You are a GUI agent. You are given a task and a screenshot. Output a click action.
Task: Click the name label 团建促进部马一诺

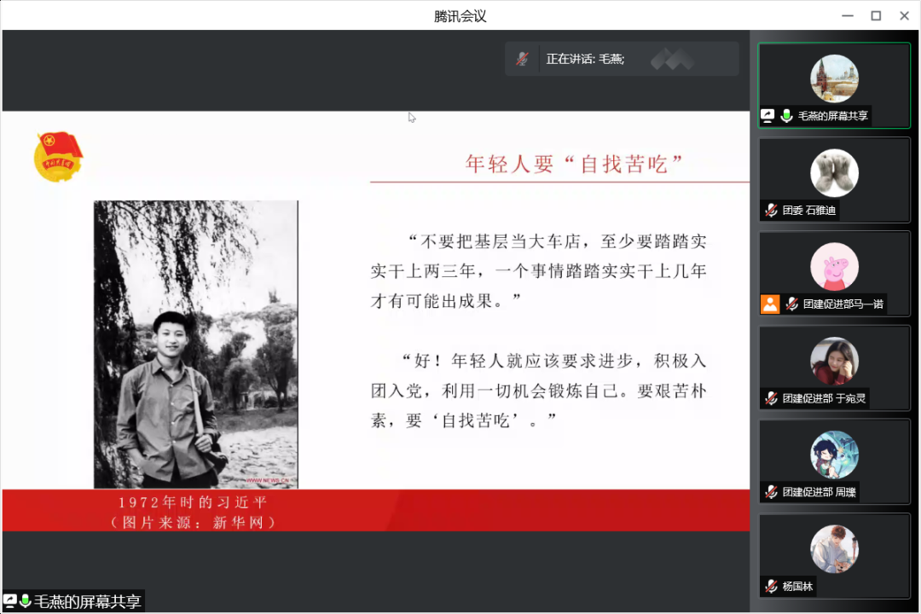(843, 304)
